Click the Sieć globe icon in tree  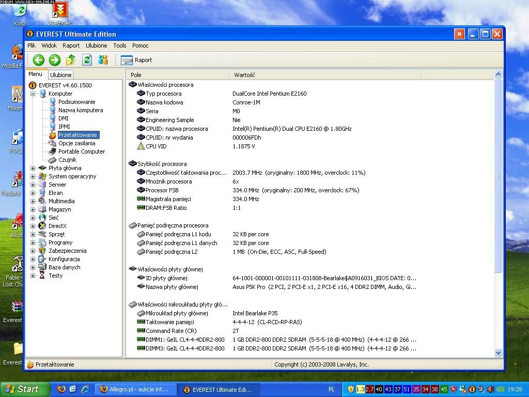point(42,218)
